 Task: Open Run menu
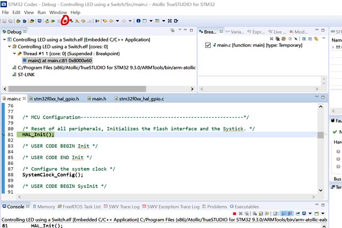coord(41,12)
